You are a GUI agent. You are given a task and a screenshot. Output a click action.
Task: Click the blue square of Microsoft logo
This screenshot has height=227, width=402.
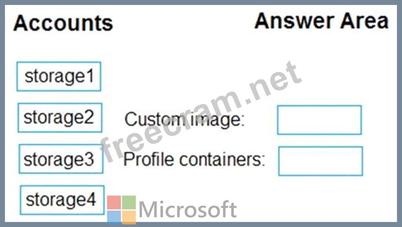[x=114, y=218]
